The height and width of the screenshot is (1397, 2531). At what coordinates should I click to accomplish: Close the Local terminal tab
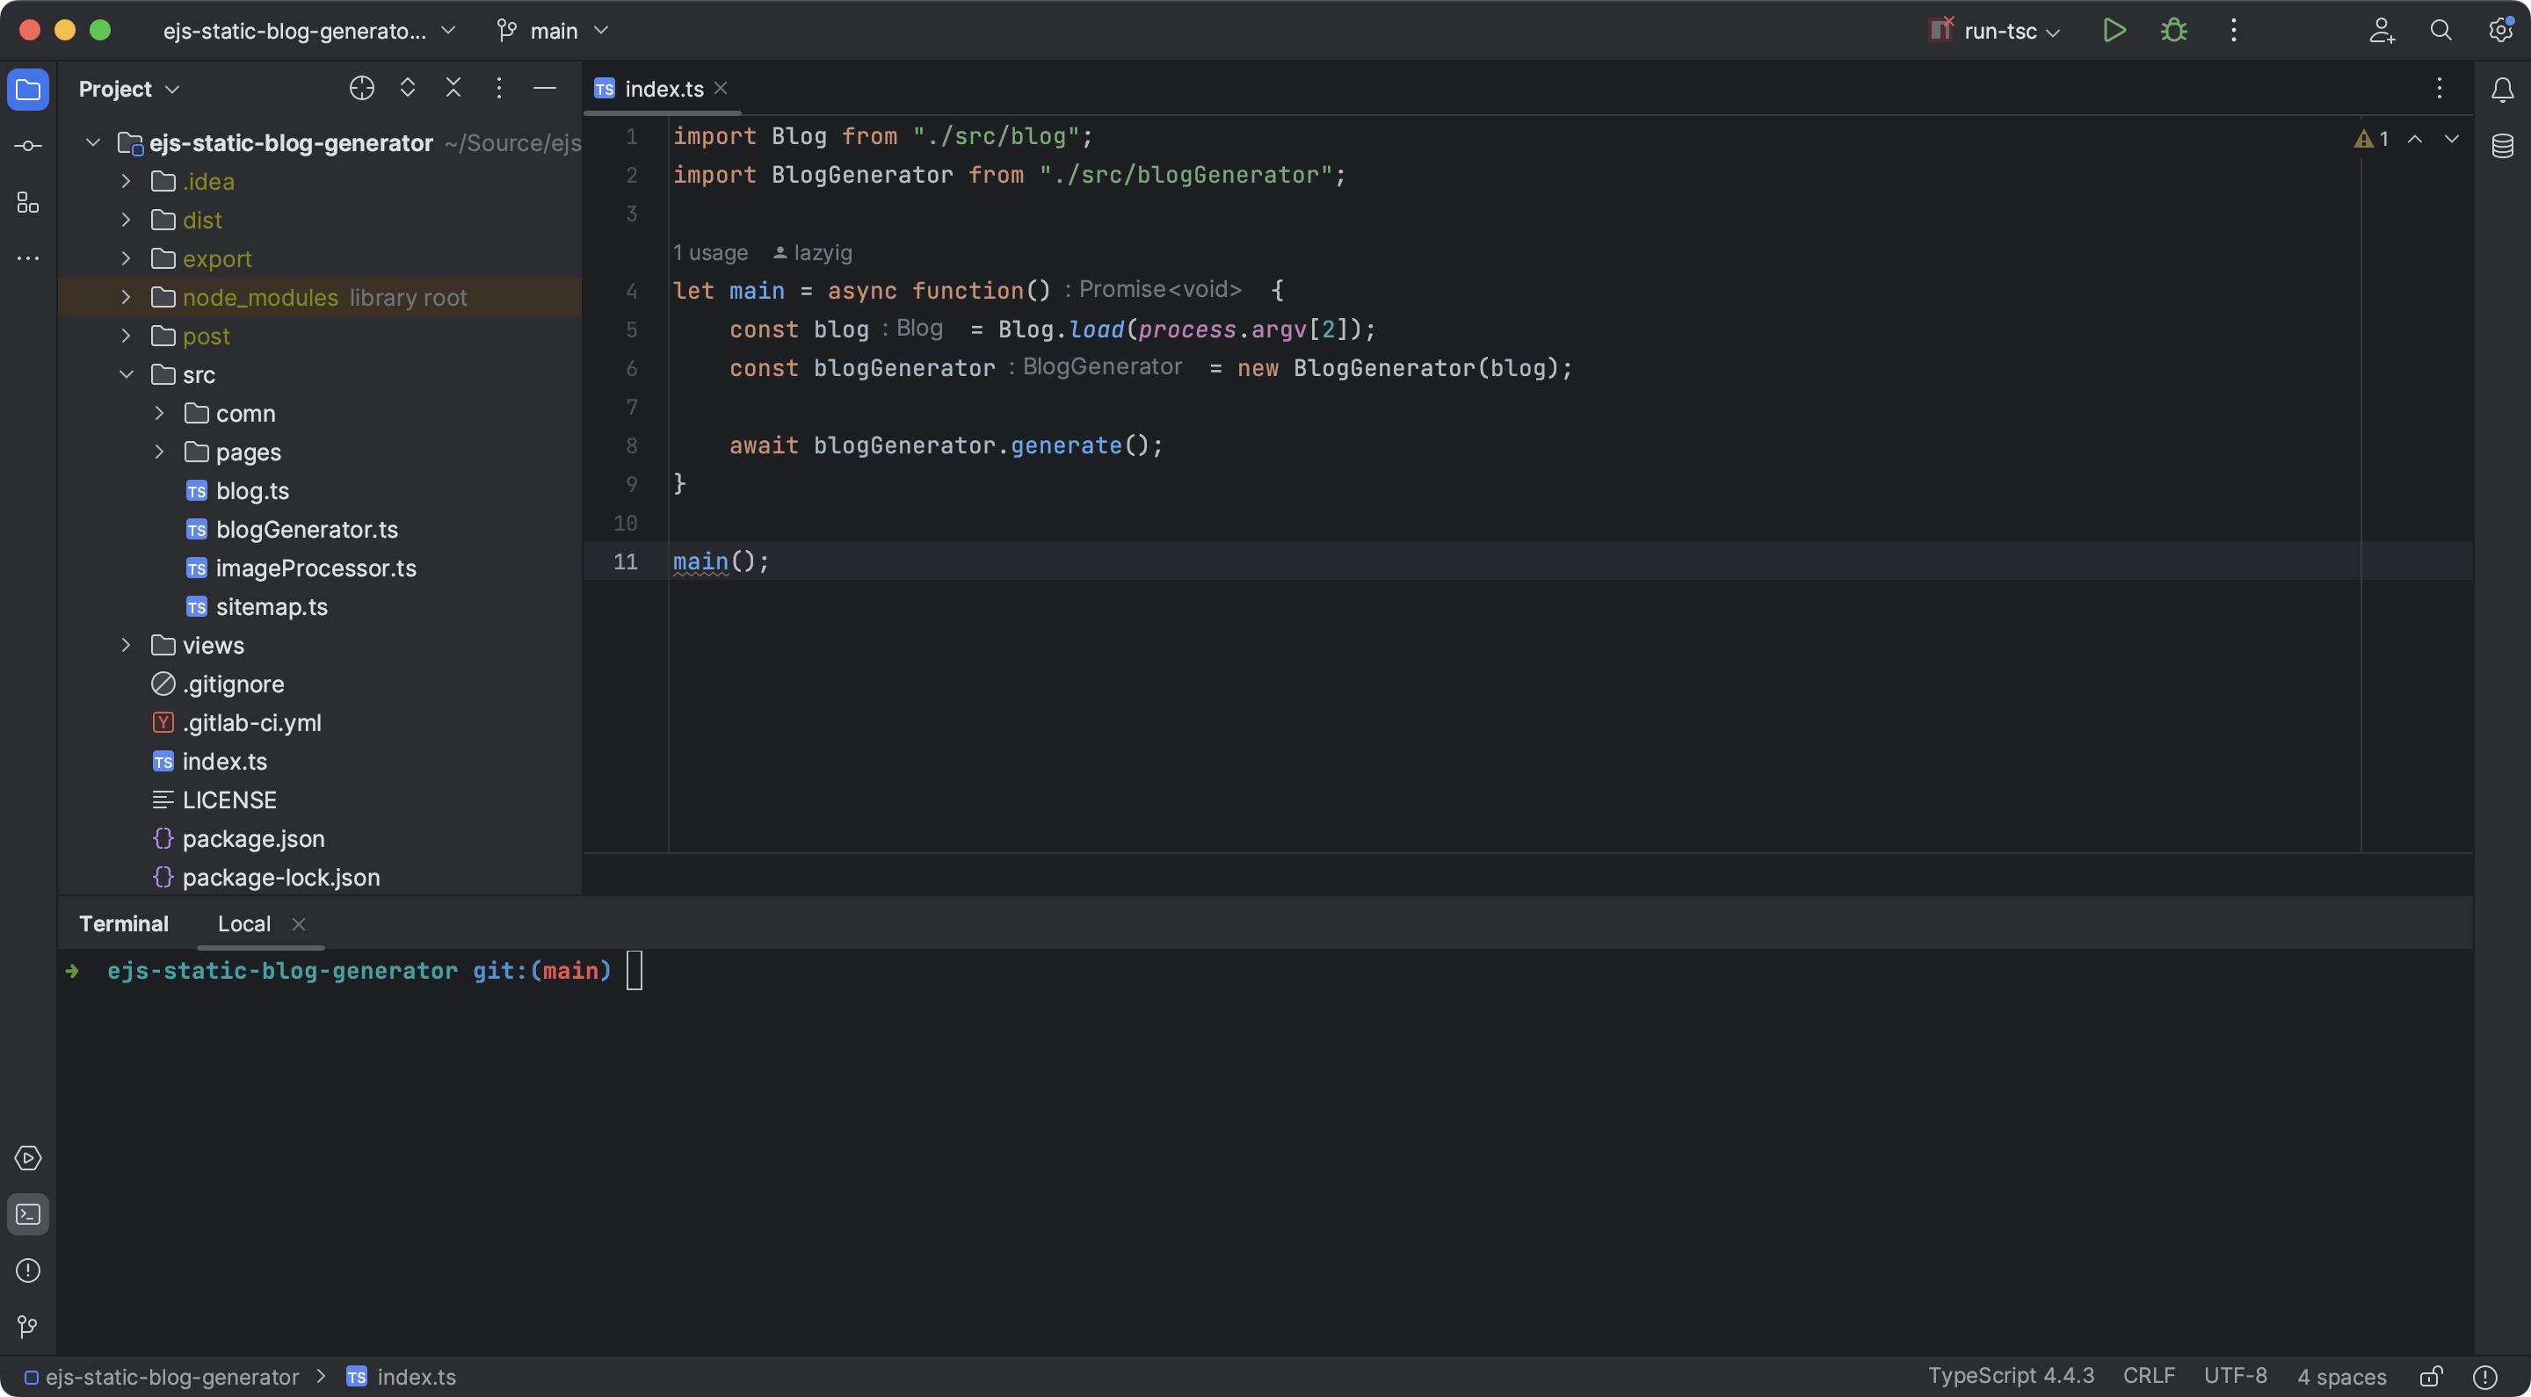click(299, 923)
